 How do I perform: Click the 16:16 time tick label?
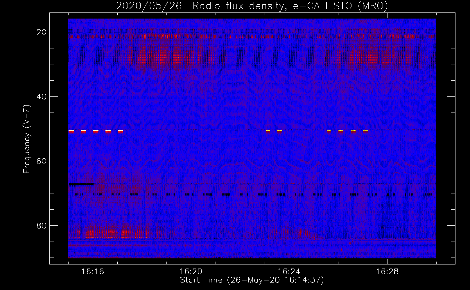pos(93,271)
